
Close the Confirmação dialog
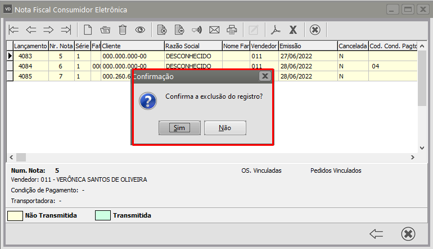(x=265, y=76)
